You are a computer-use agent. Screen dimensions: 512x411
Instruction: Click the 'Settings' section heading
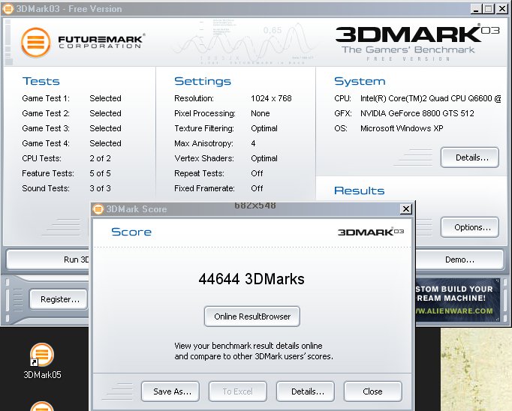(x=203, y=81)
